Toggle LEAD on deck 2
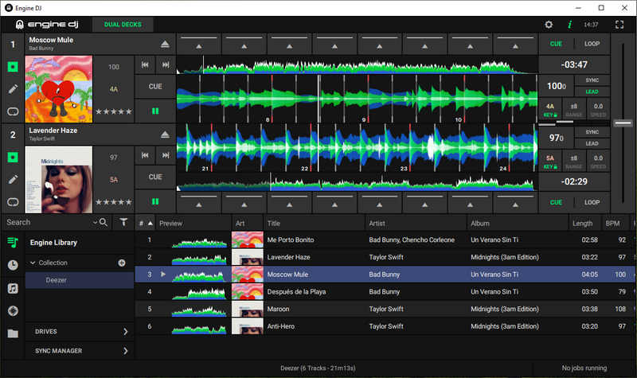Image resolution: width=637 pixels, height=378 pixels. click(x=592, y=143)
